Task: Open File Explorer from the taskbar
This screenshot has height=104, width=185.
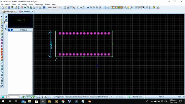Action: pyautogui.click(x=30, y=101)
